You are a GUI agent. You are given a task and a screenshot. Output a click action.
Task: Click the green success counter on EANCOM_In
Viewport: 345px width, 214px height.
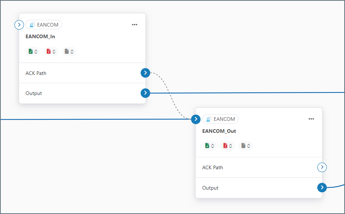click(x=32, y=52)
